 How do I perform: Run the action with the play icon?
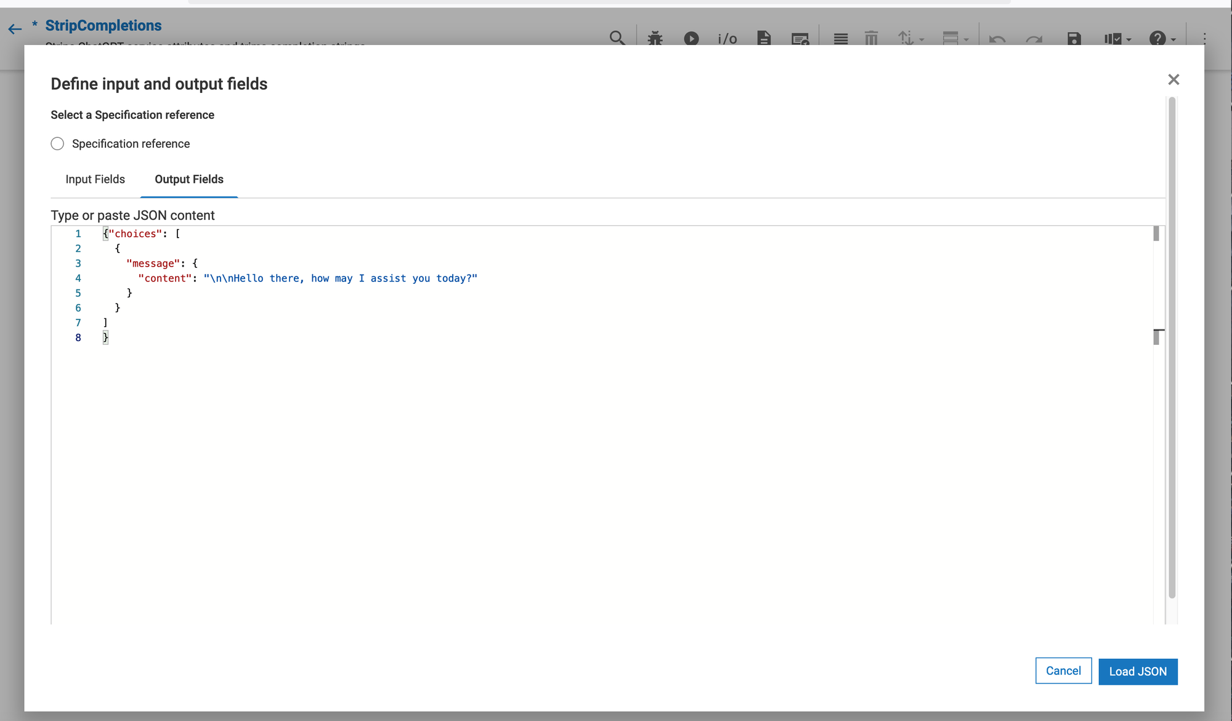click(691, 38)
